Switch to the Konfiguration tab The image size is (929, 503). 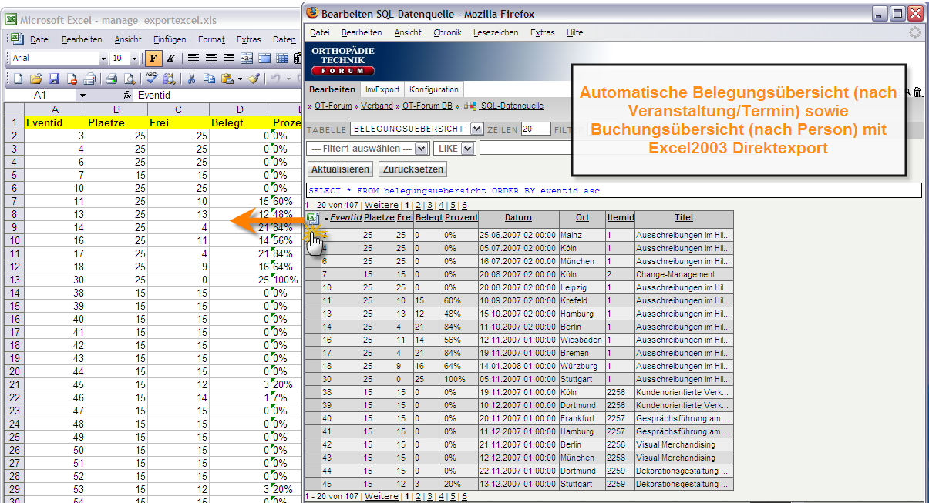coord(434,89)
